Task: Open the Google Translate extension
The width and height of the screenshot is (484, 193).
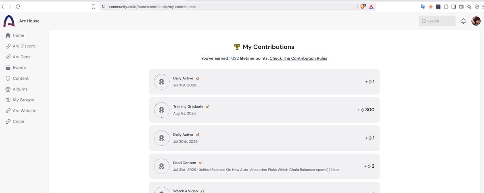Action: tap(423, 6)
